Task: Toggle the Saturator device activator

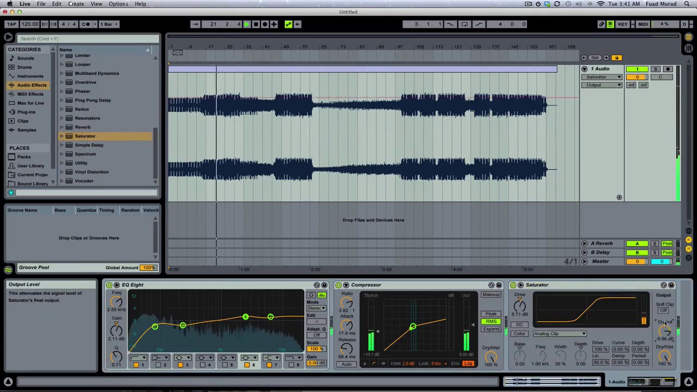Action: 513,285
